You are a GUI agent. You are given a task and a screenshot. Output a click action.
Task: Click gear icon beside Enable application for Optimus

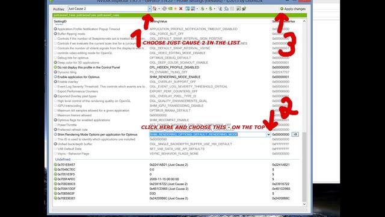55,77
